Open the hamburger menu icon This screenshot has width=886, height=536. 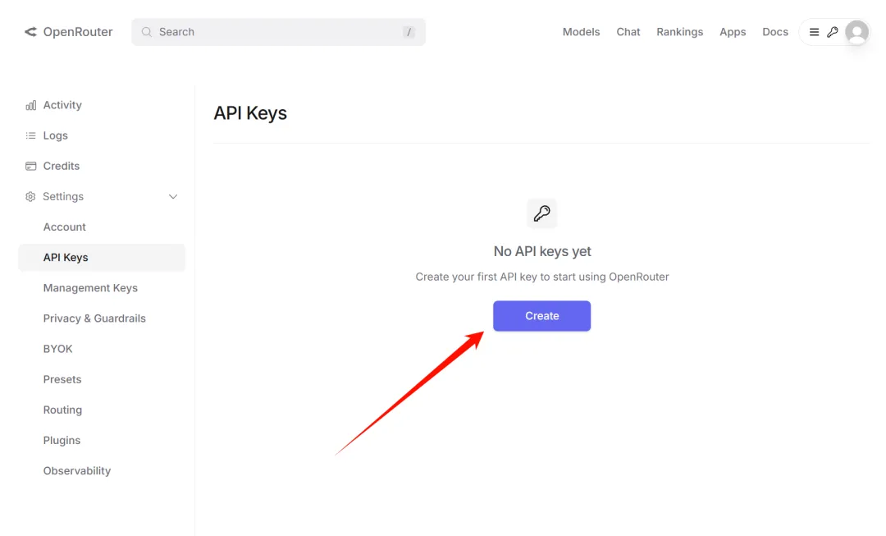tap(815, 32)
